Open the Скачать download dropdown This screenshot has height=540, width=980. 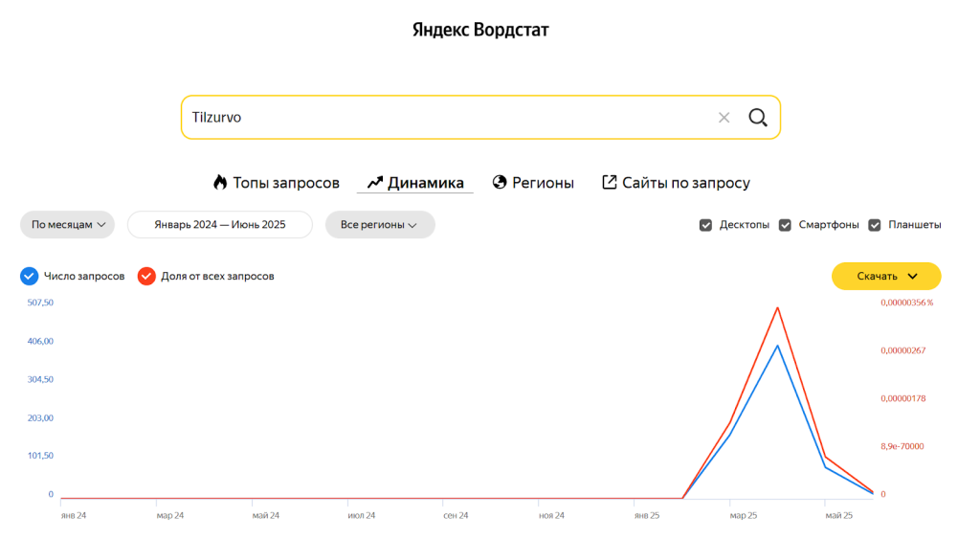(886, 276)
